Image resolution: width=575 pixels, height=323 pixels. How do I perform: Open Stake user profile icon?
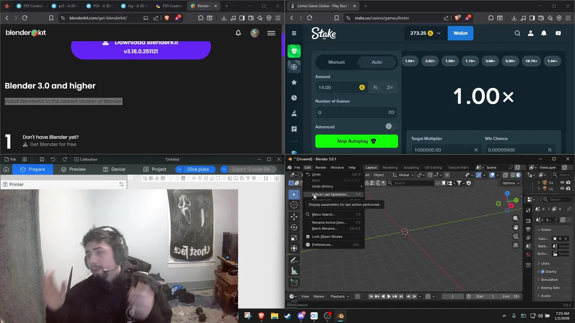[531, 33]
